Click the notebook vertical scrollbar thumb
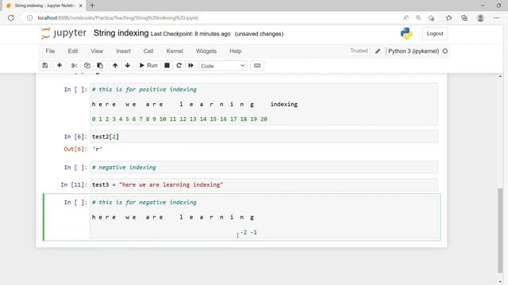508x285 pixels. [501, 230]
